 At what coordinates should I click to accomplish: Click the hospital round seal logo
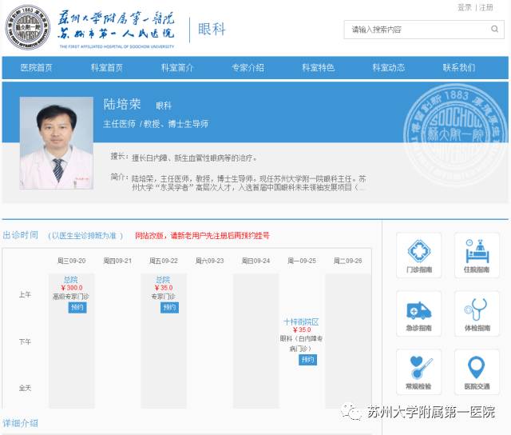(28, 27)
